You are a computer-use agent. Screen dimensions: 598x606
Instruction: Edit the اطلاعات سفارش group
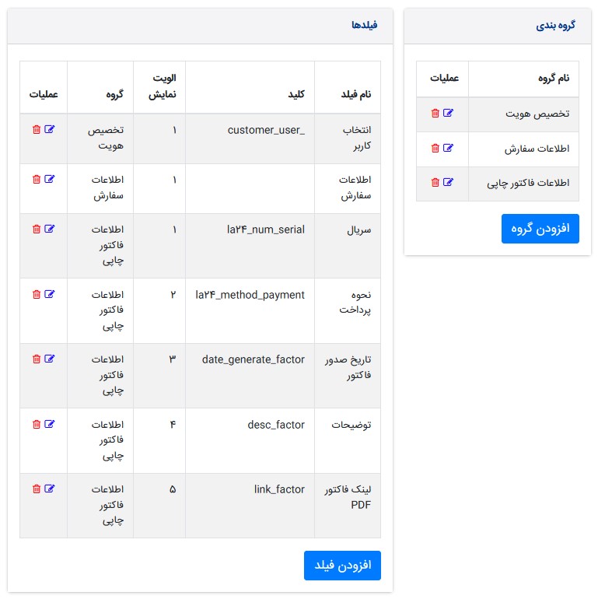[x=448, y=148]
